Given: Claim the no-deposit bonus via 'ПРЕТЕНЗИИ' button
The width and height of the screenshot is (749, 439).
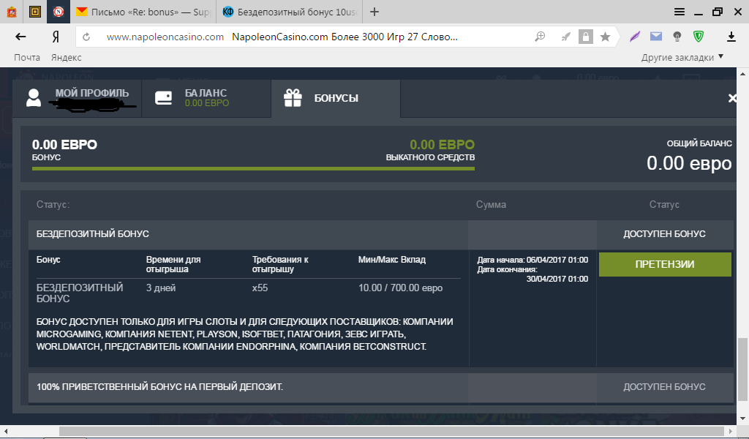Looking at the screenshot, I should 665,264.
